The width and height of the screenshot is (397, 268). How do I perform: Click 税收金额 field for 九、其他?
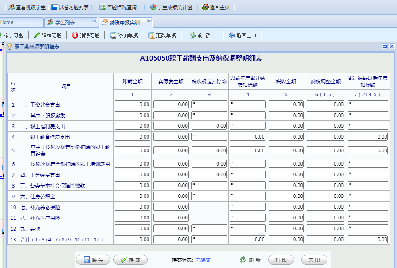pyautogui.click(x=286, y=229)
